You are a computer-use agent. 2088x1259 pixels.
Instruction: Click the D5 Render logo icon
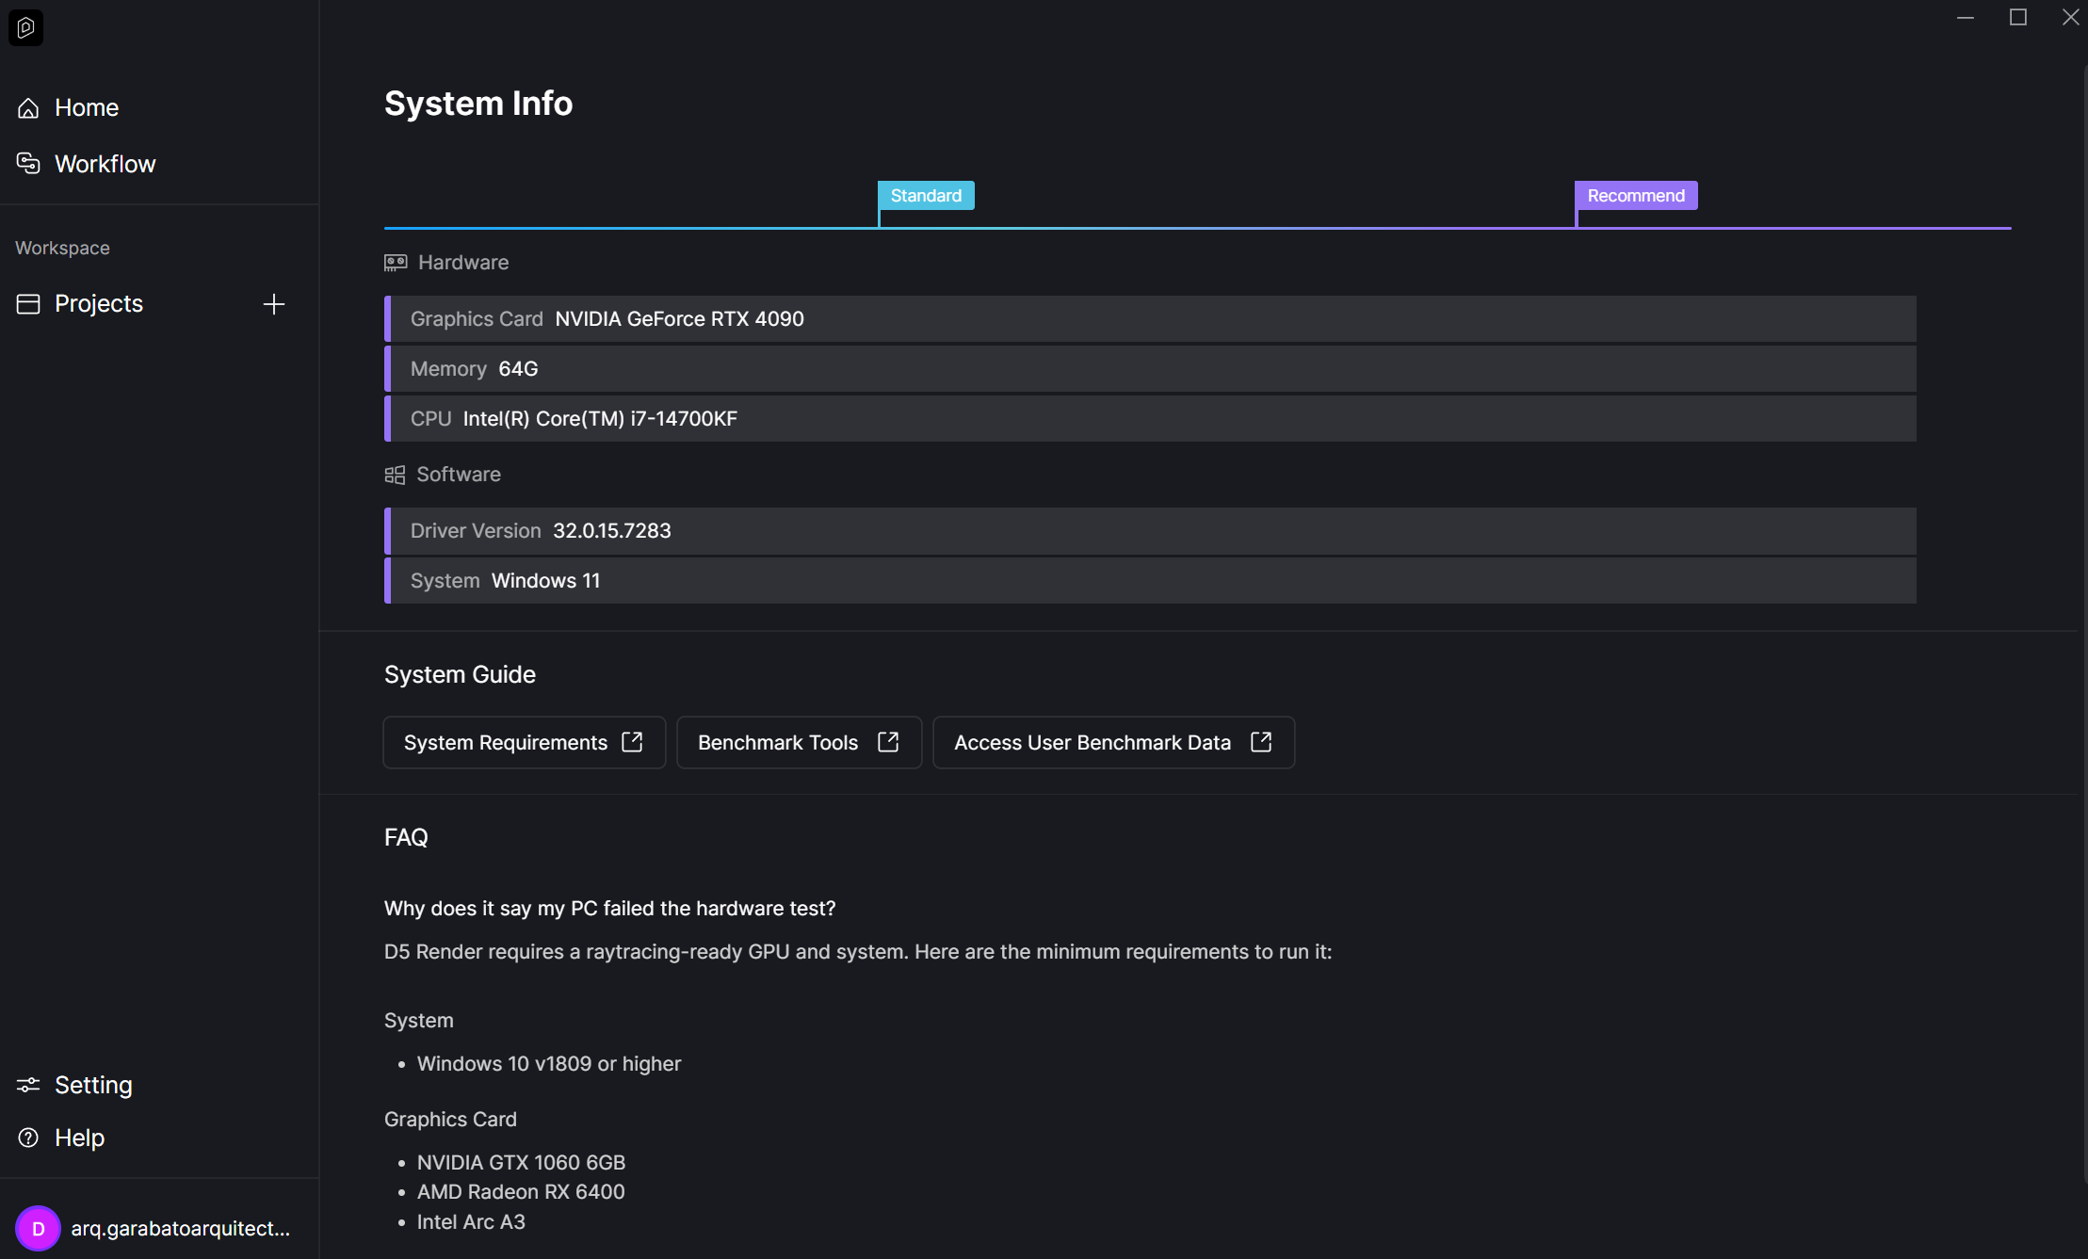pyautogui.click(x=25, y=27)
